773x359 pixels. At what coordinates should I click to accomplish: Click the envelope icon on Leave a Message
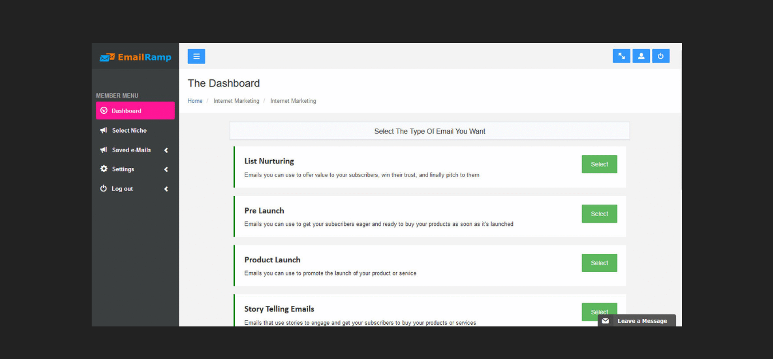[606, 321]
